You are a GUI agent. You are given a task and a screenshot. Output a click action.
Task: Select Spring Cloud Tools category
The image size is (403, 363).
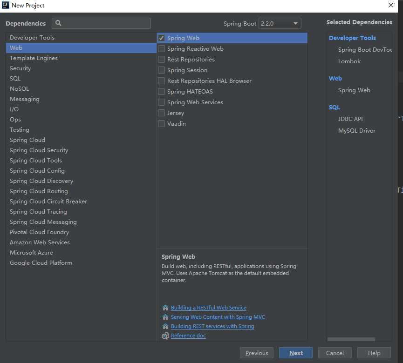click(81, 161)
